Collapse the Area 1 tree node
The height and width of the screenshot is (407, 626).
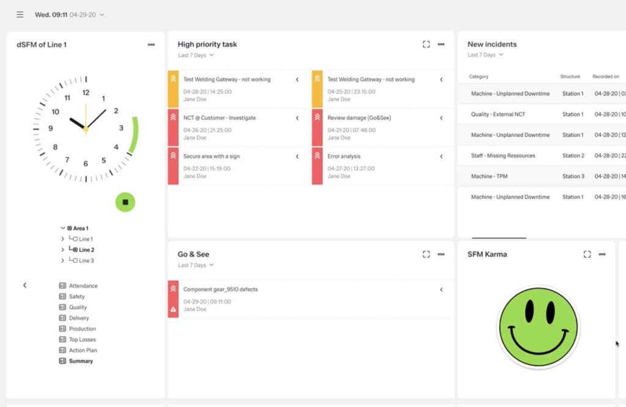tap(62, 228)
